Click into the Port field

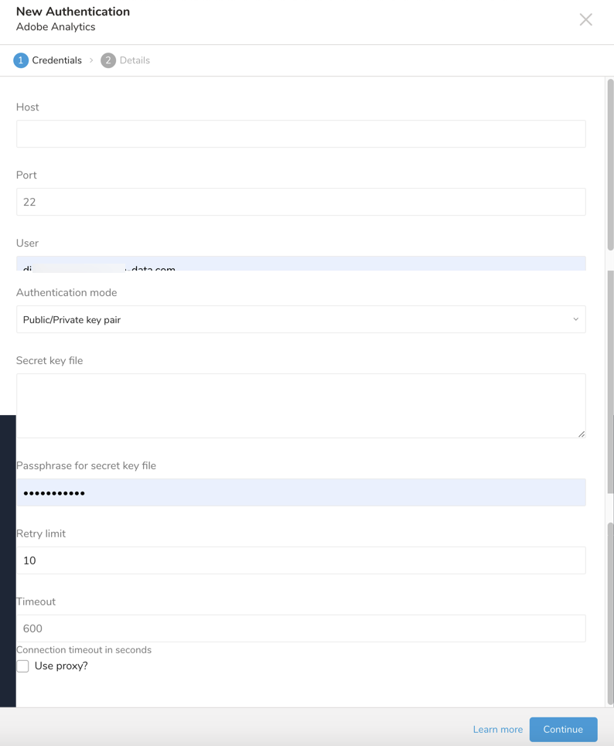(x=300, y=202)
